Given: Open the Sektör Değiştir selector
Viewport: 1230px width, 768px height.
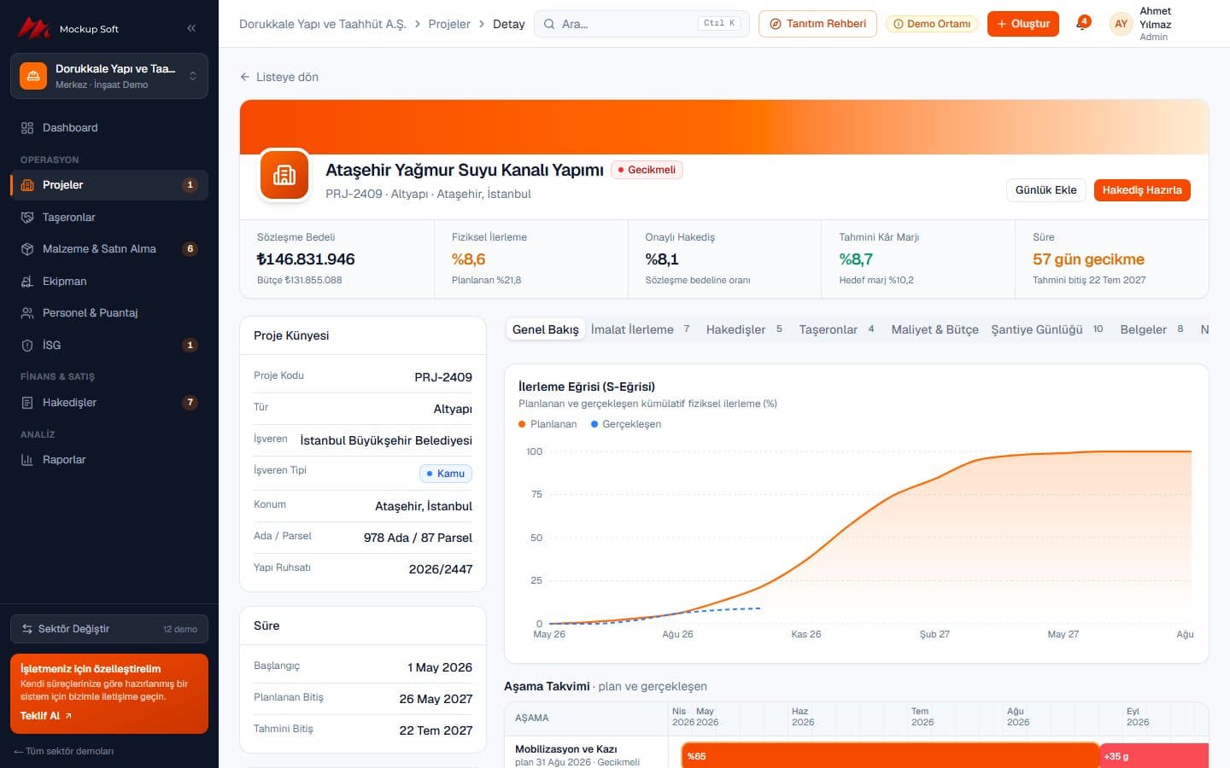Looking at the screenshot, I should point(109,629).
